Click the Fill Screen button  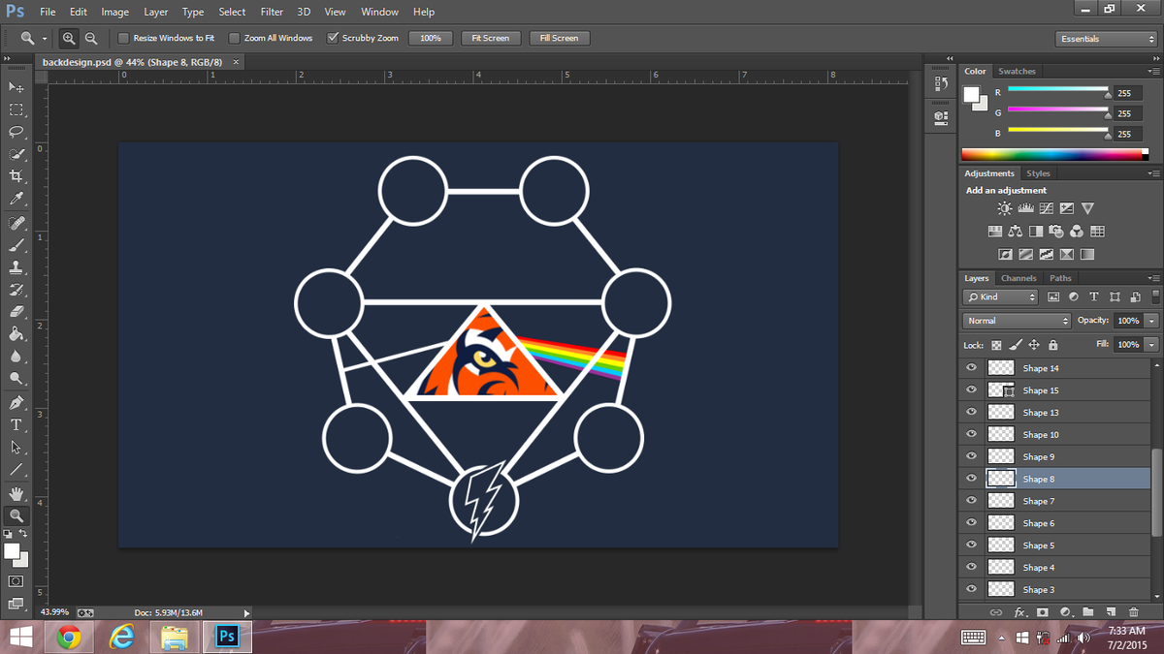point(559,38)
